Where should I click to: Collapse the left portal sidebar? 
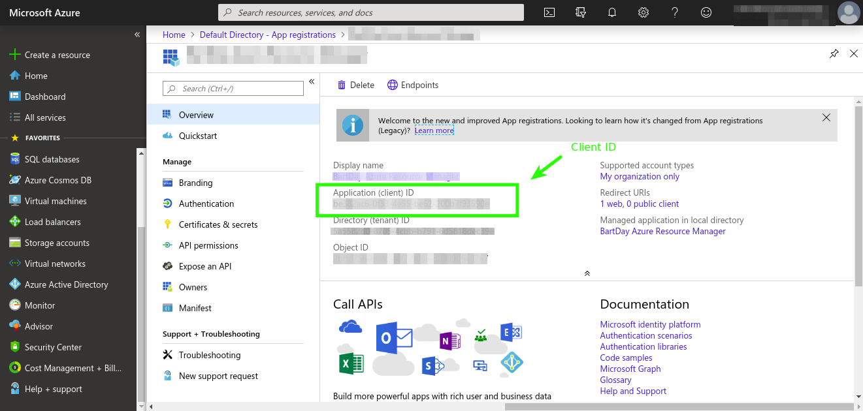[x=137, y=35]
